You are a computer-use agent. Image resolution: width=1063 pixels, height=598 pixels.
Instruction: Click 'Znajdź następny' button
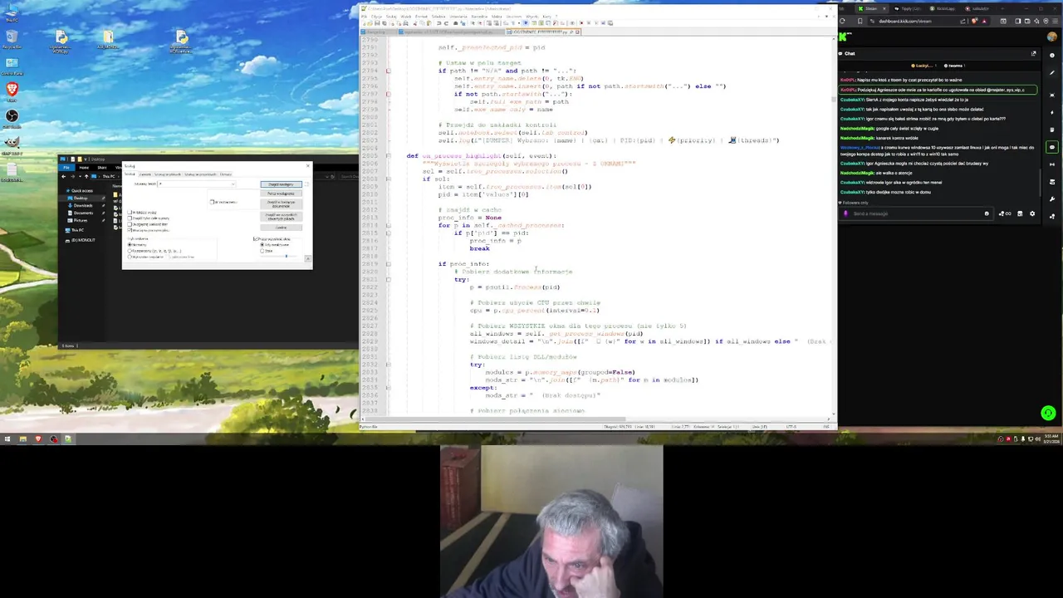click(x=282, y=184)
